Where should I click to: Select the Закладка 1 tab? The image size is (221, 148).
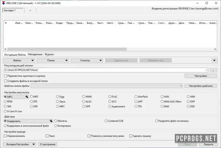tap(13, 10)
